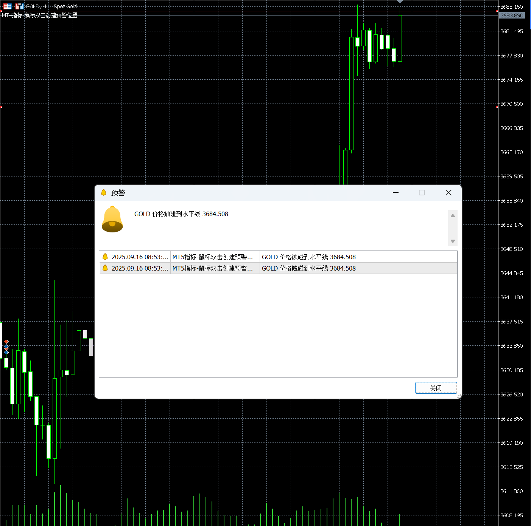Click the chart shift triangle at top

[400, 2]
